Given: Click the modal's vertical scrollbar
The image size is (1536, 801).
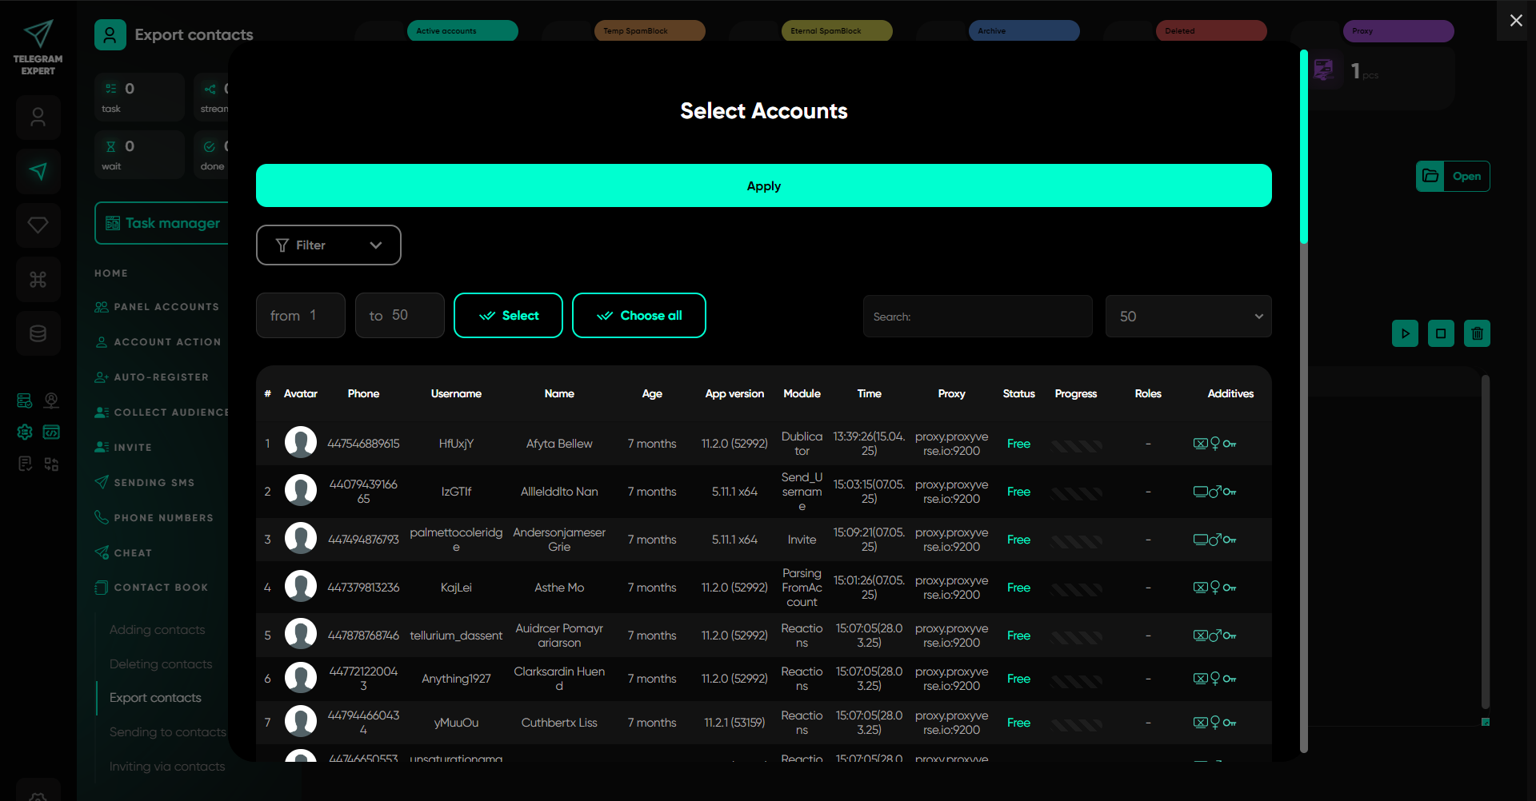Looking at the screenshot, I should 1303,400.
